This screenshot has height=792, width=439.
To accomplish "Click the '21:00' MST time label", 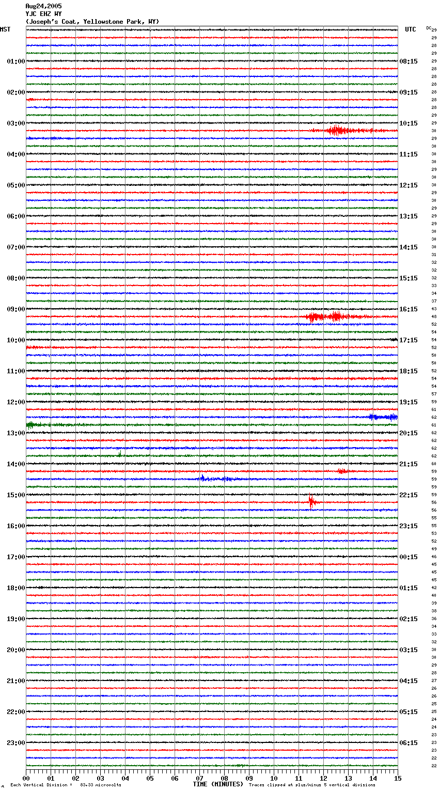I will pos(16,681).
